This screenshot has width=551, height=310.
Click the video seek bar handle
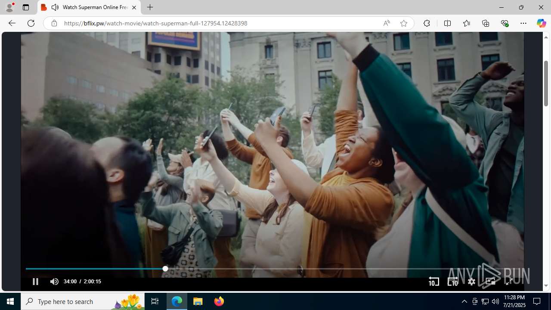click(x=165, y=269)
